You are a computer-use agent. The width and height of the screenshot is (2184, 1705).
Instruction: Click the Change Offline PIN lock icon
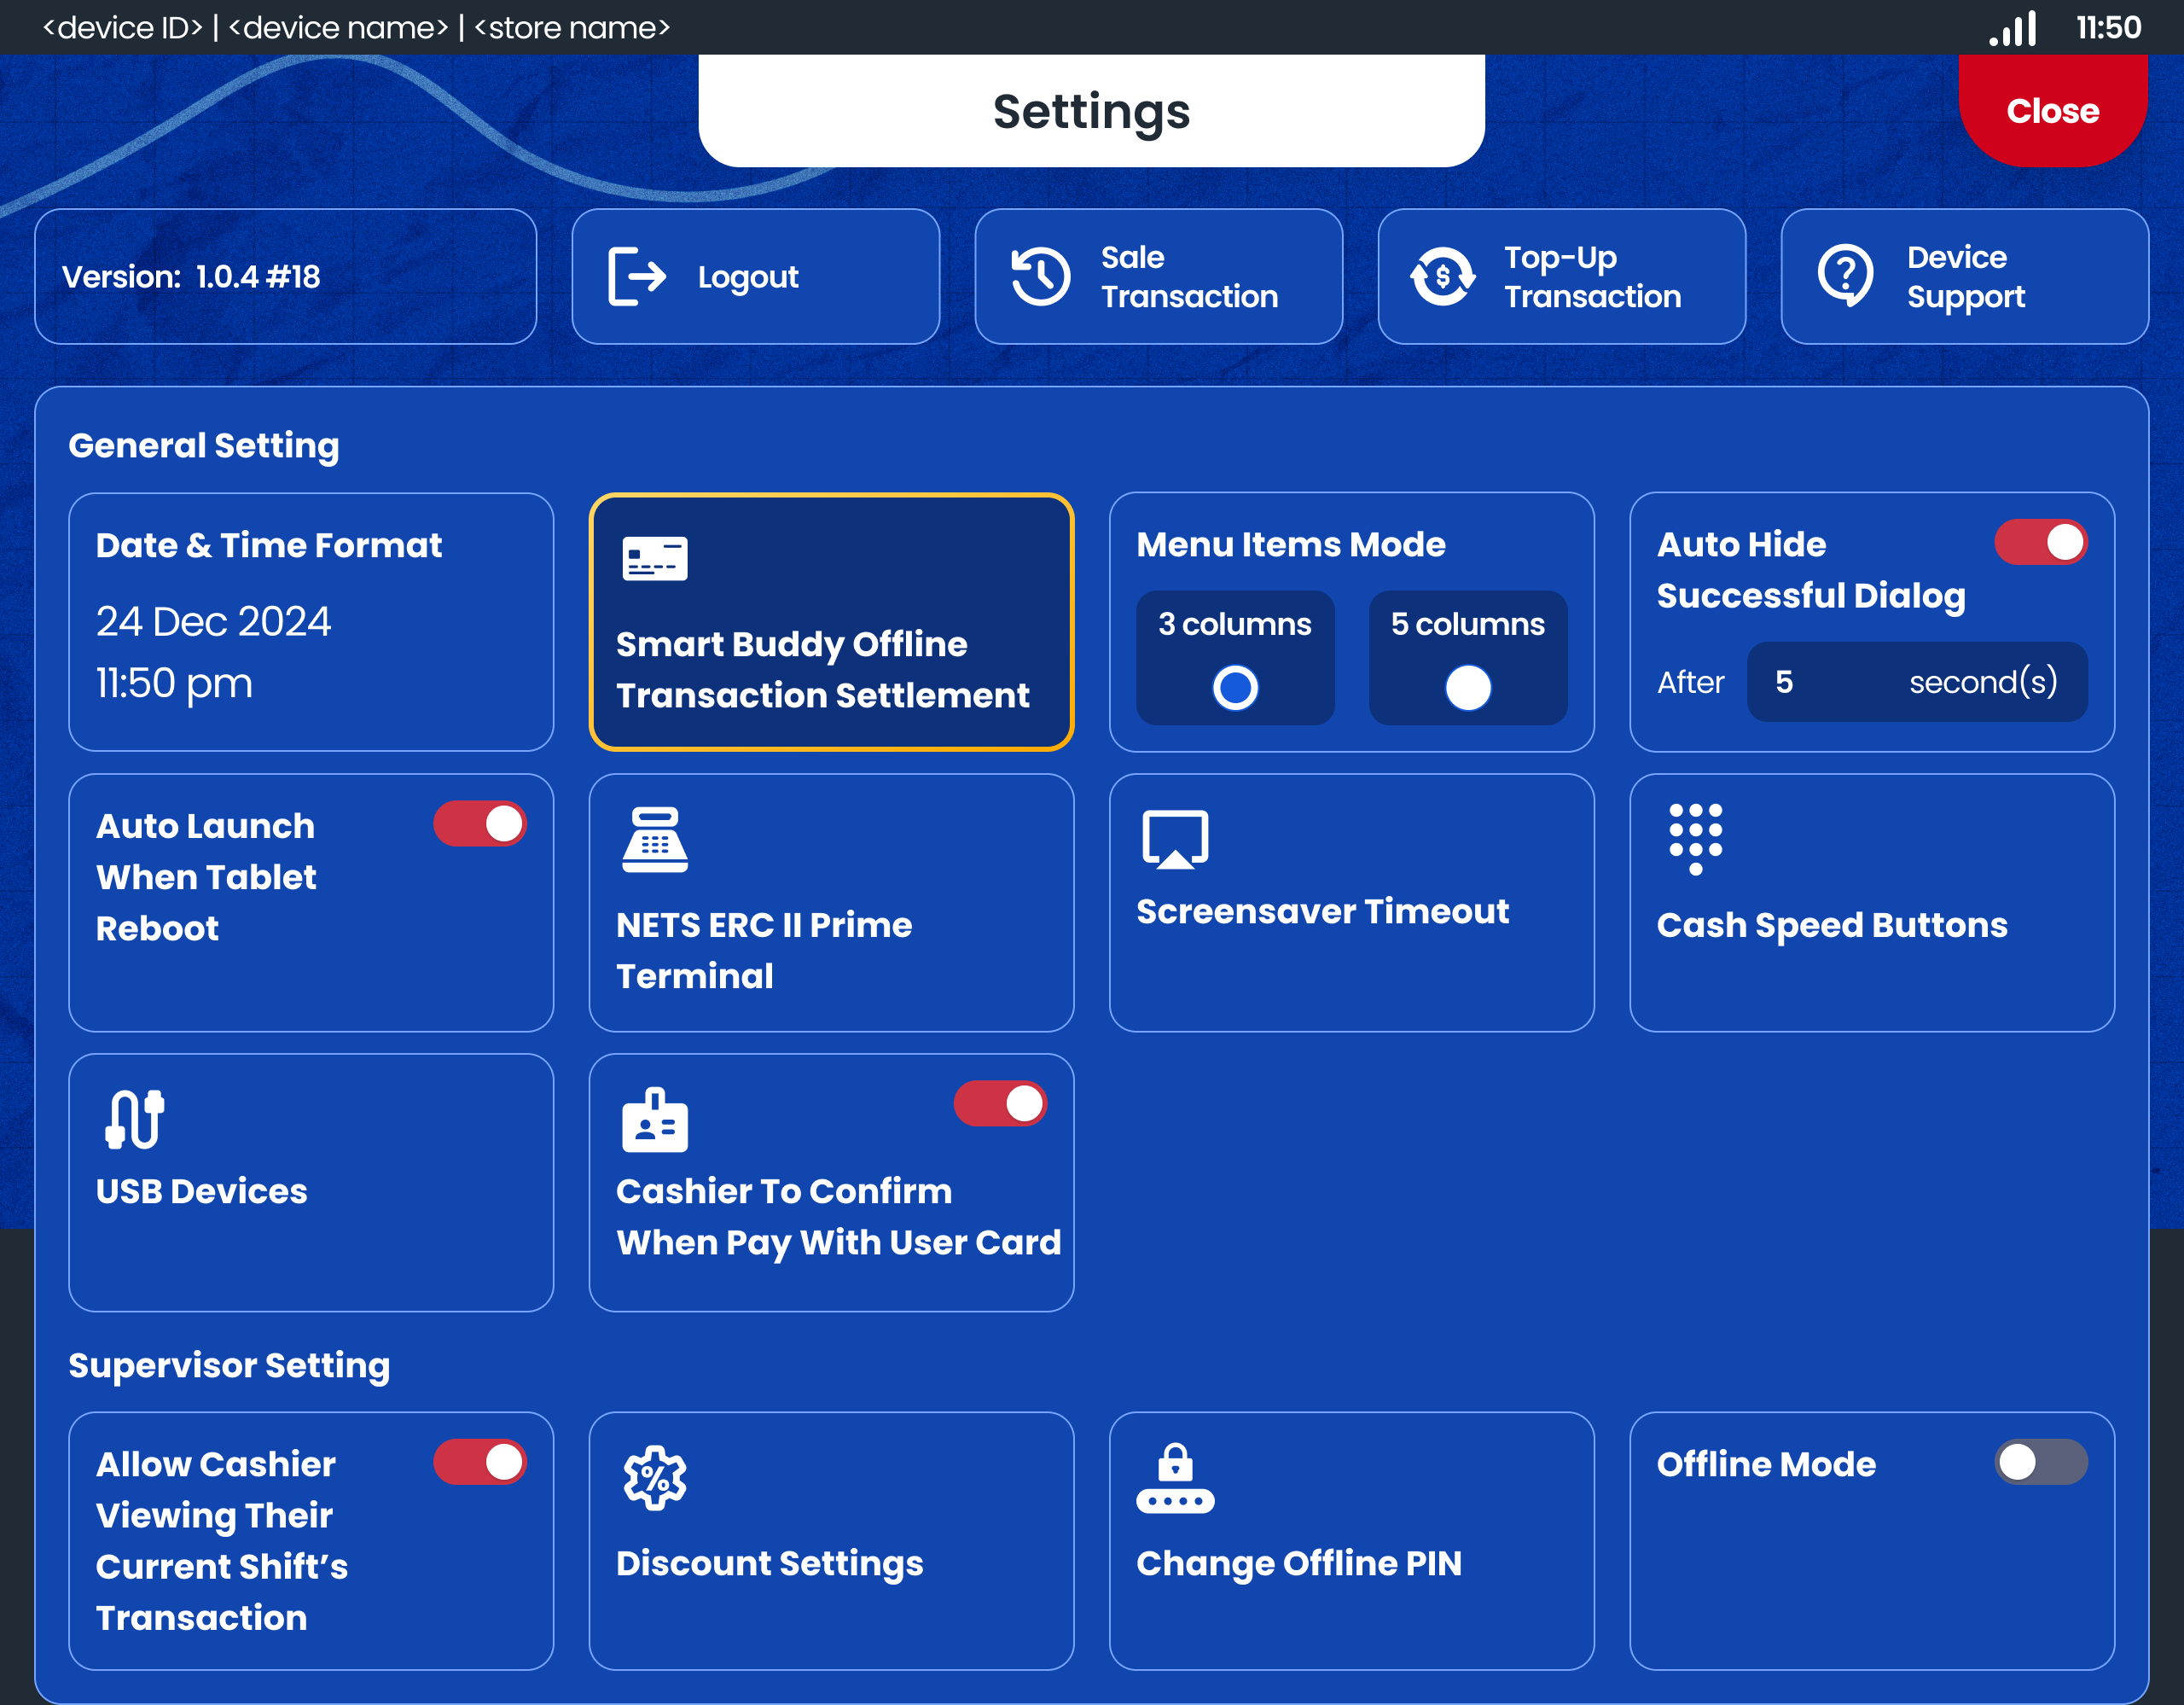1175,1478
